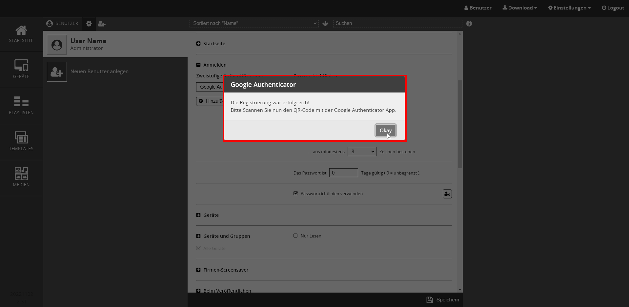Image resolution: width=629 pixels, height=307 pixels.
Task: Click the Suchen search field
Action: 397,23
